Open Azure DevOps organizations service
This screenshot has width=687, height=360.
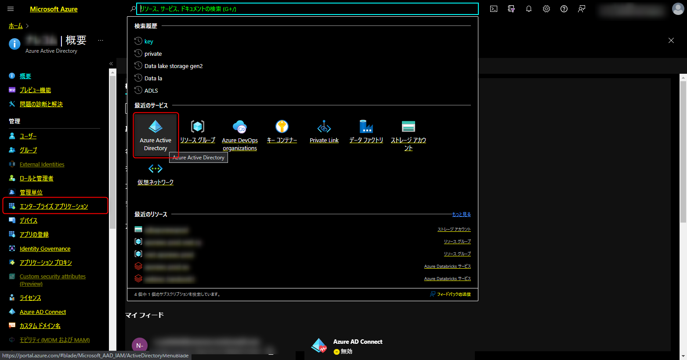[x=240, y=135]
